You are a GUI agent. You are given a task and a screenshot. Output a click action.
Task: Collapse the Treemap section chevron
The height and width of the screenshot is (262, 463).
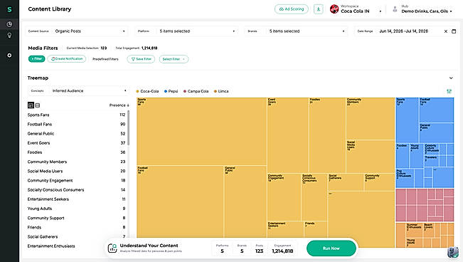pos(451,78)
